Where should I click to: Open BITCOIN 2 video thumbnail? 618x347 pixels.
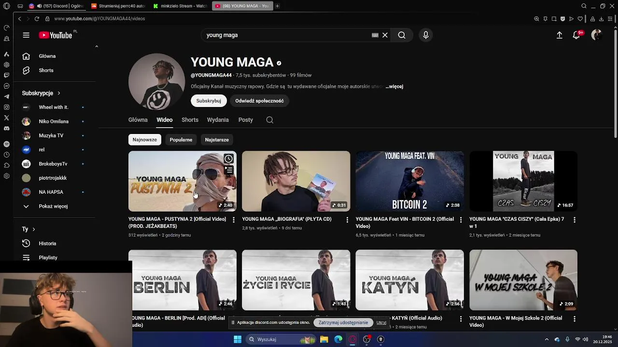point(410,181)
